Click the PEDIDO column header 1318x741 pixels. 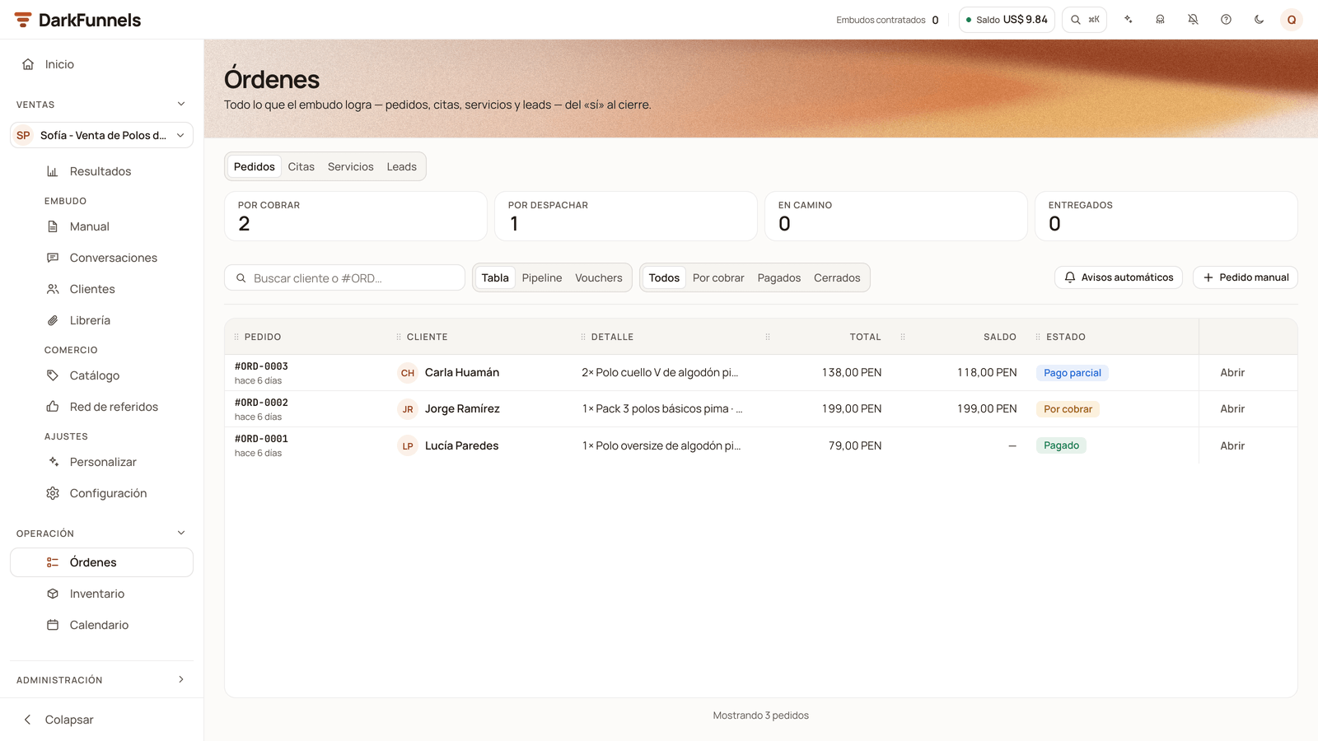coord(263,337)
